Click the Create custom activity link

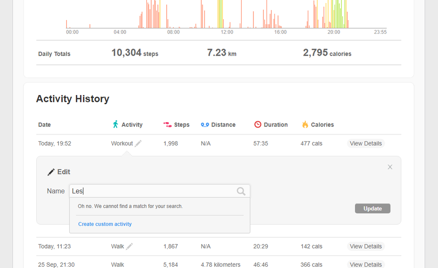(x=105, y=224)
